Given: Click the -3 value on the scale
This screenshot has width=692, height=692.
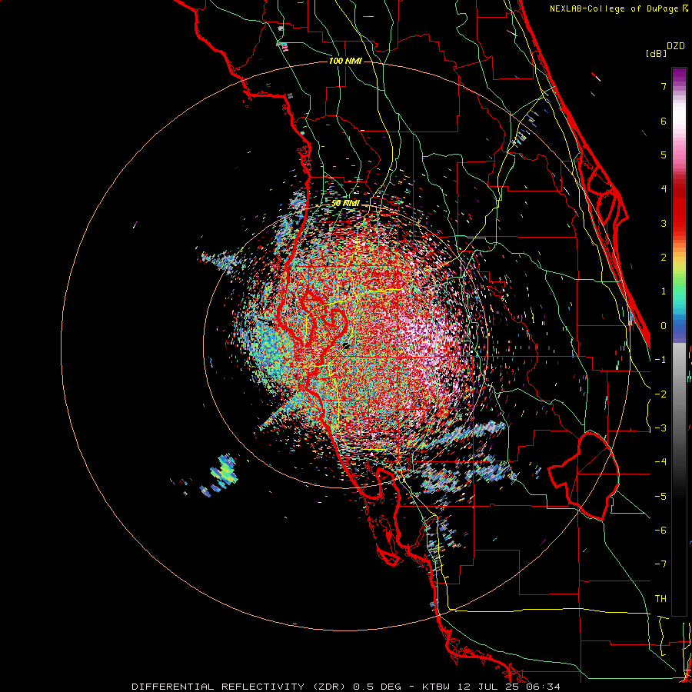Looking at the screenshot, I should [x=660, y=428].
